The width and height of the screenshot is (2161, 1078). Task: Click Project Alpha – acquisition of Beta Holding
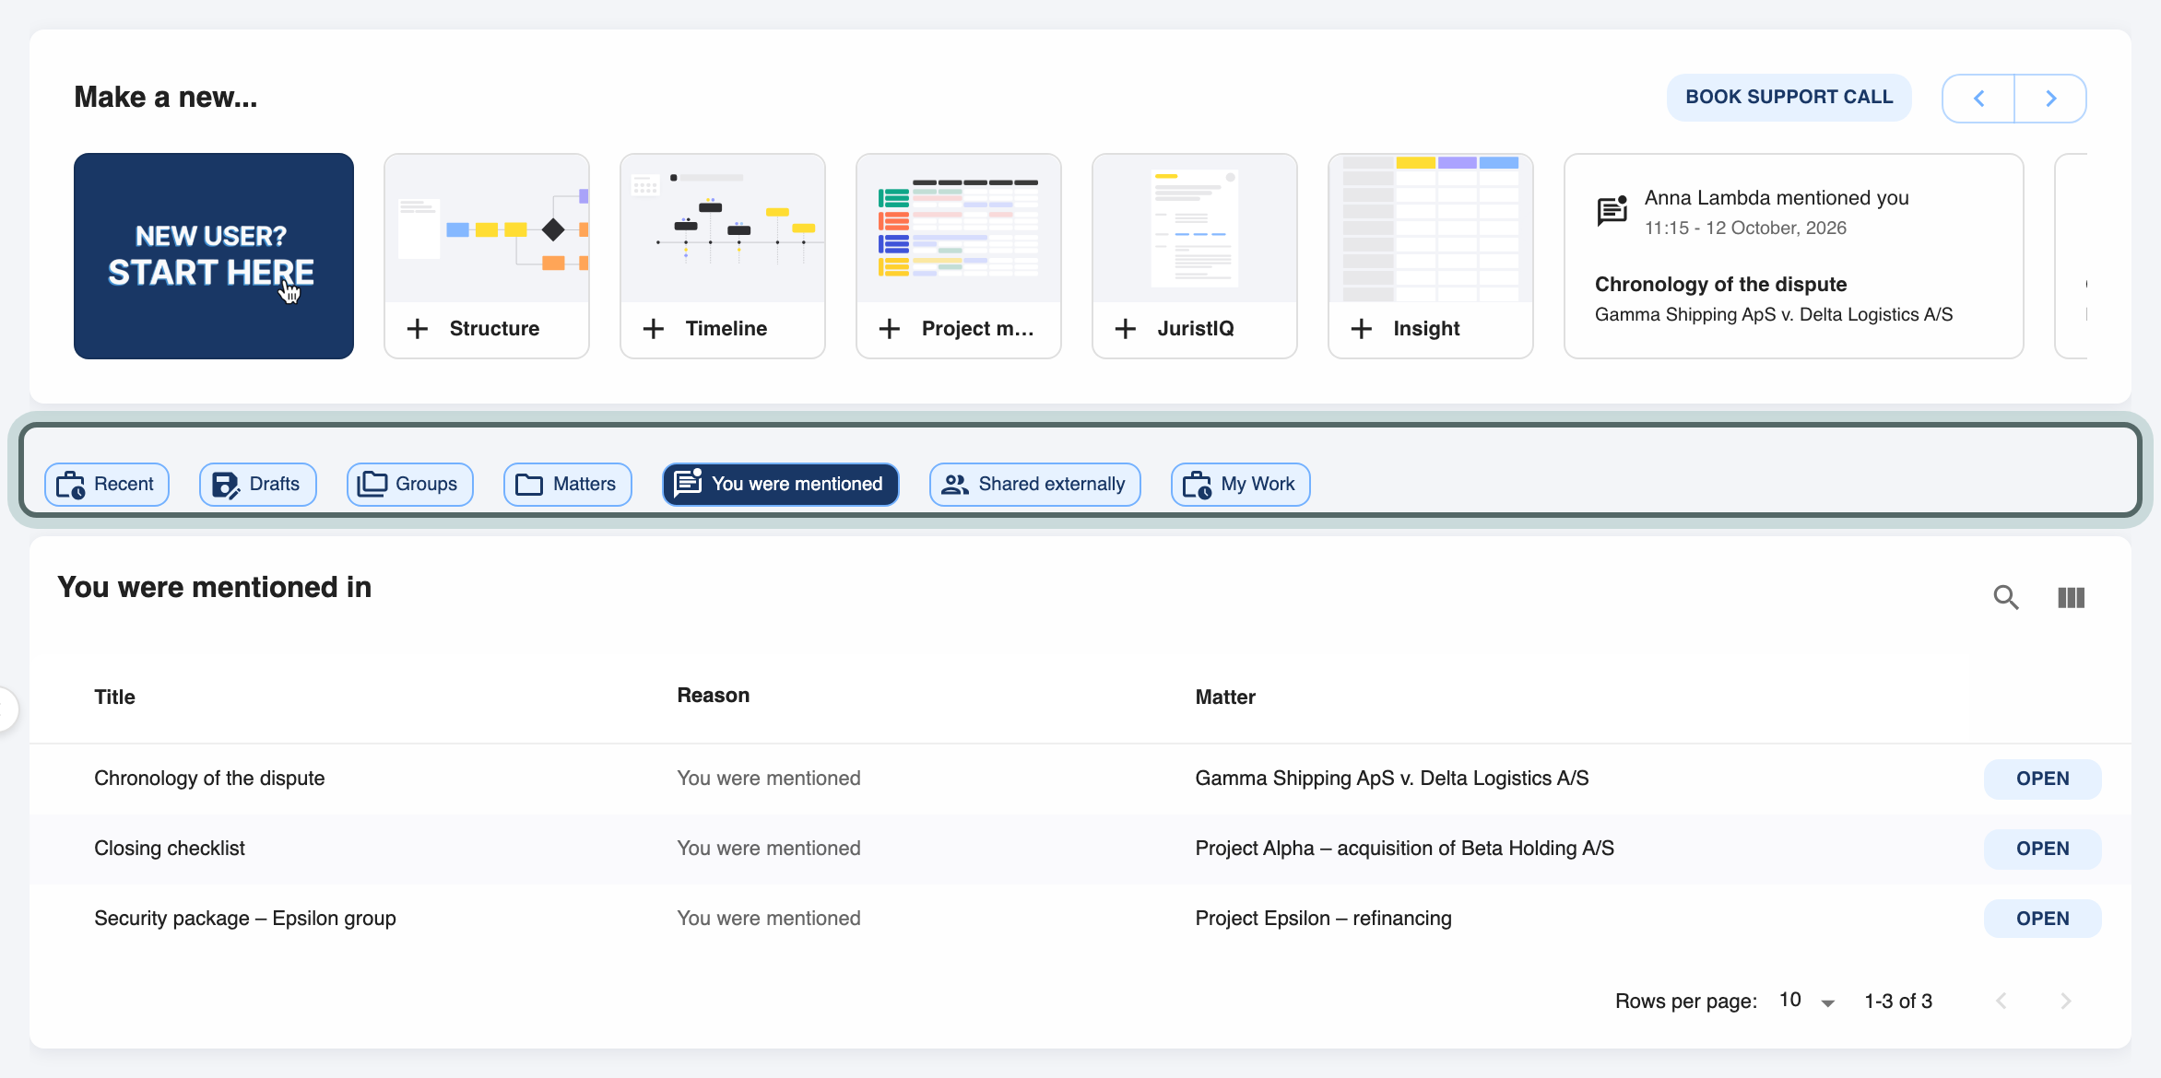(1405, 849)
